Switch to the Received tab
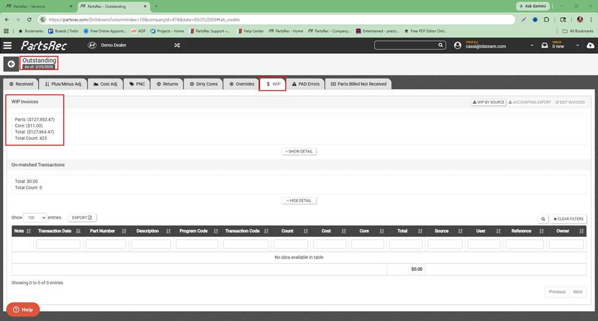Screen dimensions: 598x321 (x=21, y=84)
